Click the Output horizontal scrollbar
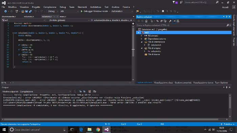The image size is (237, 133). pyautogui.click(x=111, y=119)
